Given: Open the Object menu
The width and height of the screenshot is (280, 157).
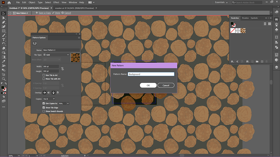Looking at the screenshot, I should 32,3.
